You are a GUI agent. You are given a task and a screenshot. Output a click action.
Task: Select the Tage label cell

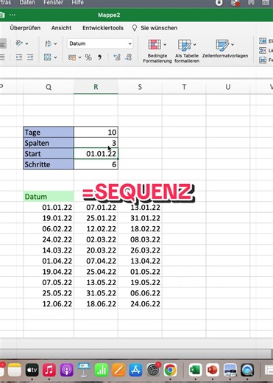coord(49,132)
